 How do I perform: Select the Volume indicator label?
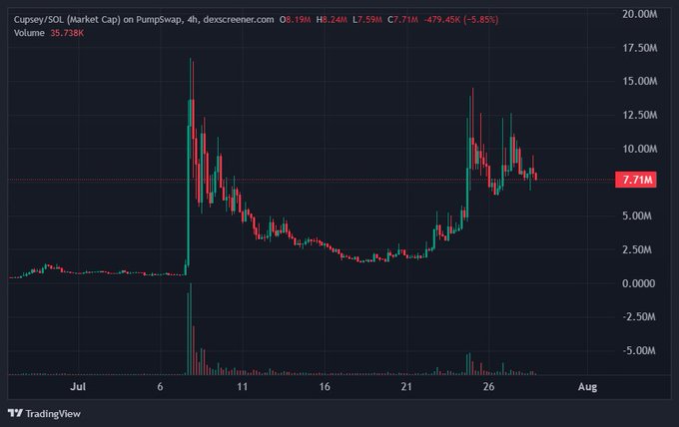tap(29, 33)
